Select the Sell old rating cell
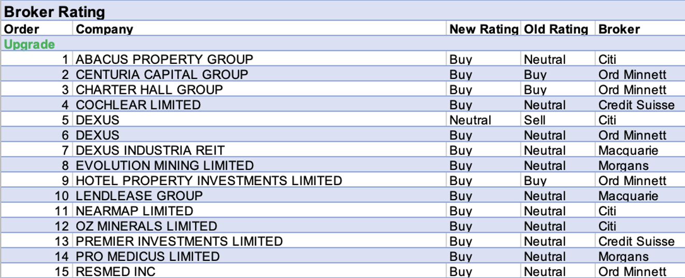This screenshot has height=278, width=685. (535, 120)
